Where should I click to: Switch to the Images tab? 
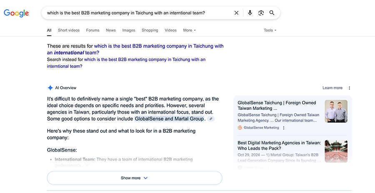point(128,30)
